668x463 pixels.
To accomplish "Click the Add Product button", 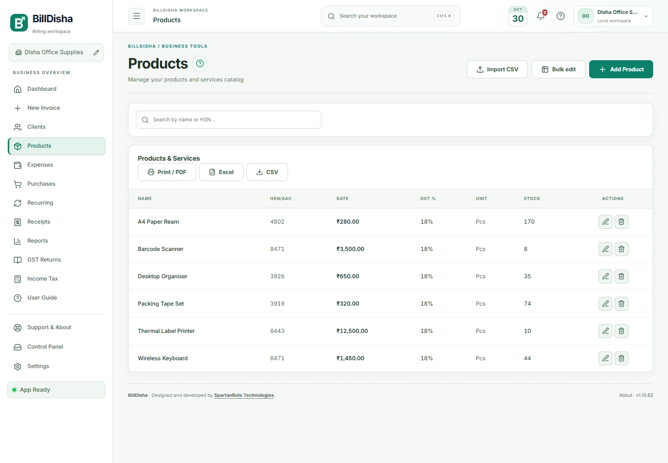I will point(621,69).
